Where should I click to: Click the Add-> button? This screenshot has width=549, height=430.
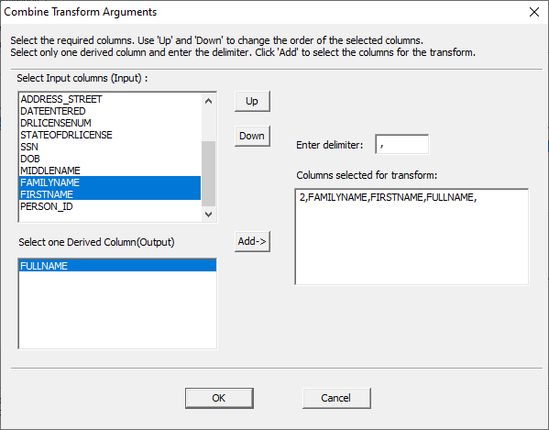pos(252,241)
